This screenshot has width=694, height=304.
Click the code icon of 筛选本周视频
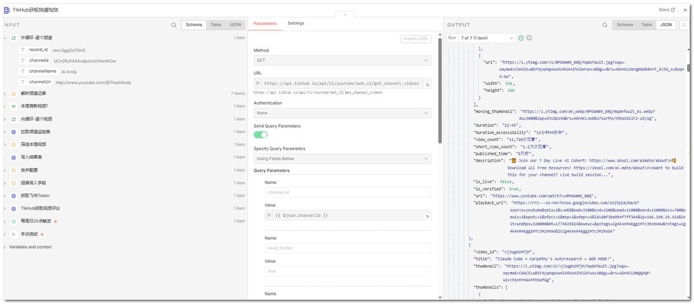tap(14, 144)
